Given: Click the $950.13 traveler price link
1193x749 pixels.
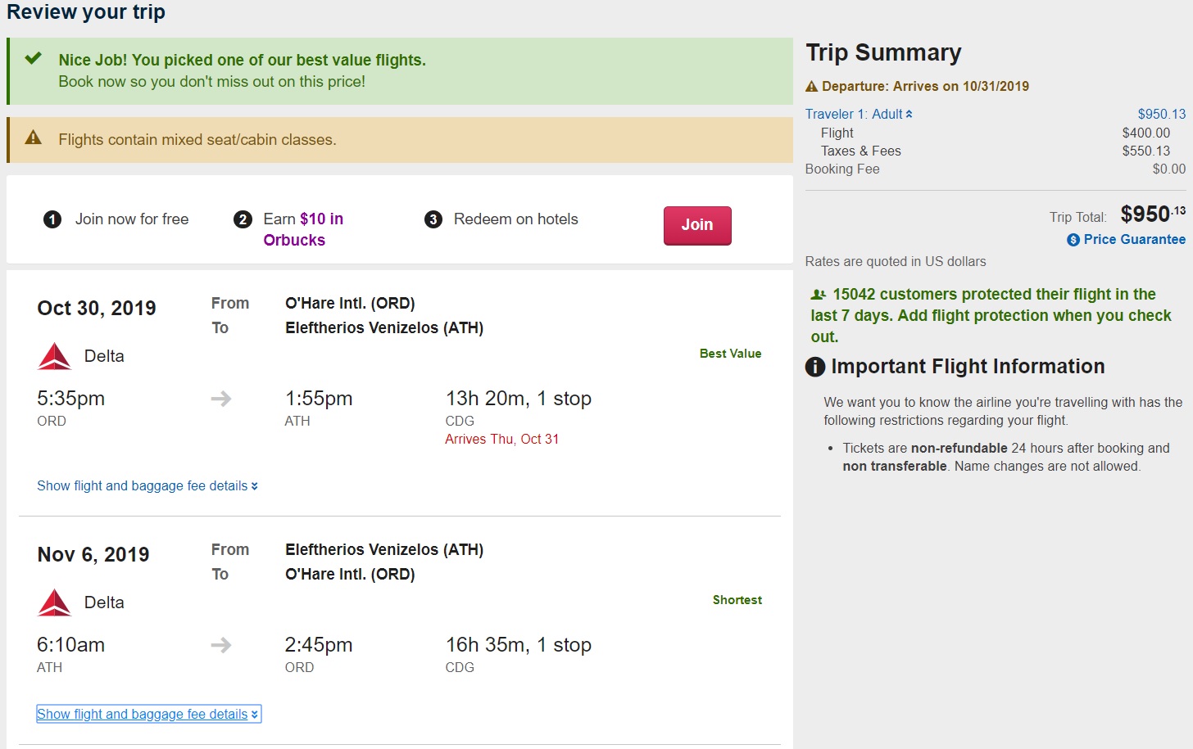Looking at the screenshot, I should (1161, 114).
